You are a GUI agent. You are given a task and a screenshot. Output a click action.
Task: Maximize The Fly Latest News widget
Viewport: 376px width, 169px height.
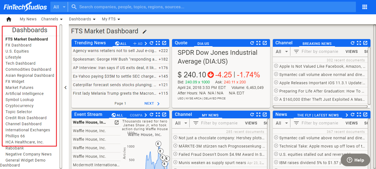359,115
